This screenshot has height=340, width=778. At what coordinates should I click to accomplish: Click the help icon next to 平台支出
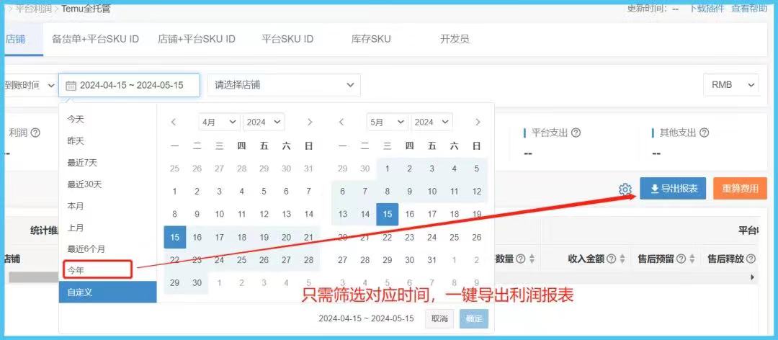click(x=576, y=133)
